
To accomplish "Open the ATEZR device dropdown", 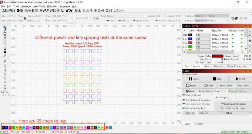I will (238, 113).
